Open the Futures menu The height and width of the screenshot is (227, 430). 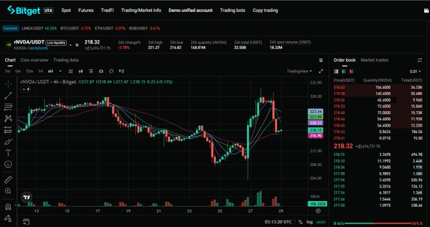pos(86,10)
